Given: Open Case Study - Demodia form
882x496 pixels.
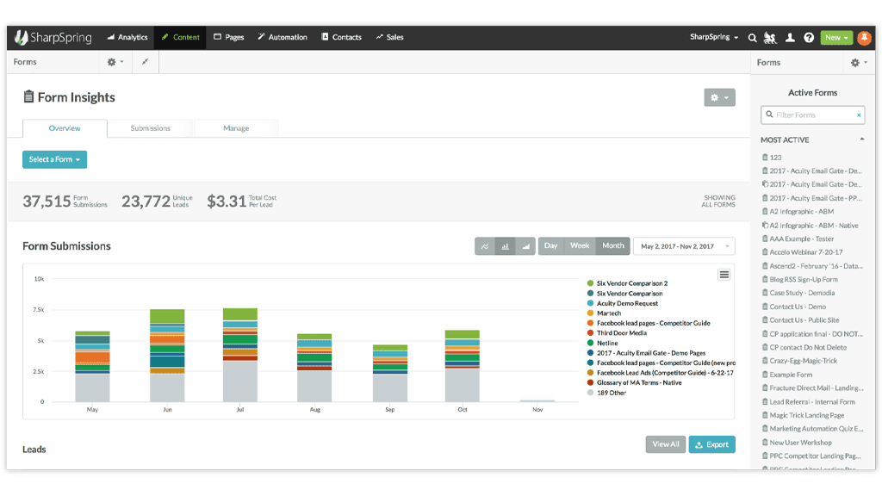Looking at the screenshot, I should [x=798, y=293].
